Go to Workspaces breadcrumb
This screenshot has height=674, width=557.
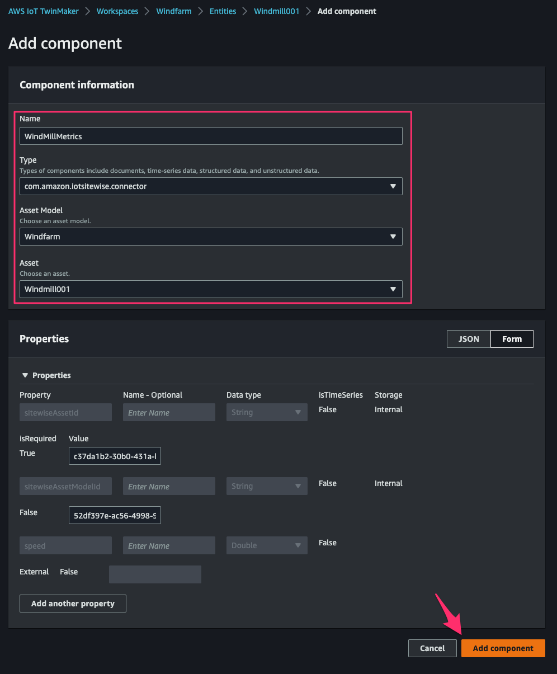117,11
